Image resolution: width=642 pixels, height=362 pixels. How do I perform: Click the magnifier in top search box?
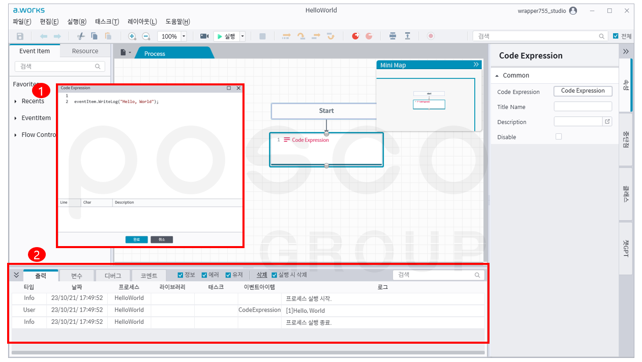click(x=602, y=37)
